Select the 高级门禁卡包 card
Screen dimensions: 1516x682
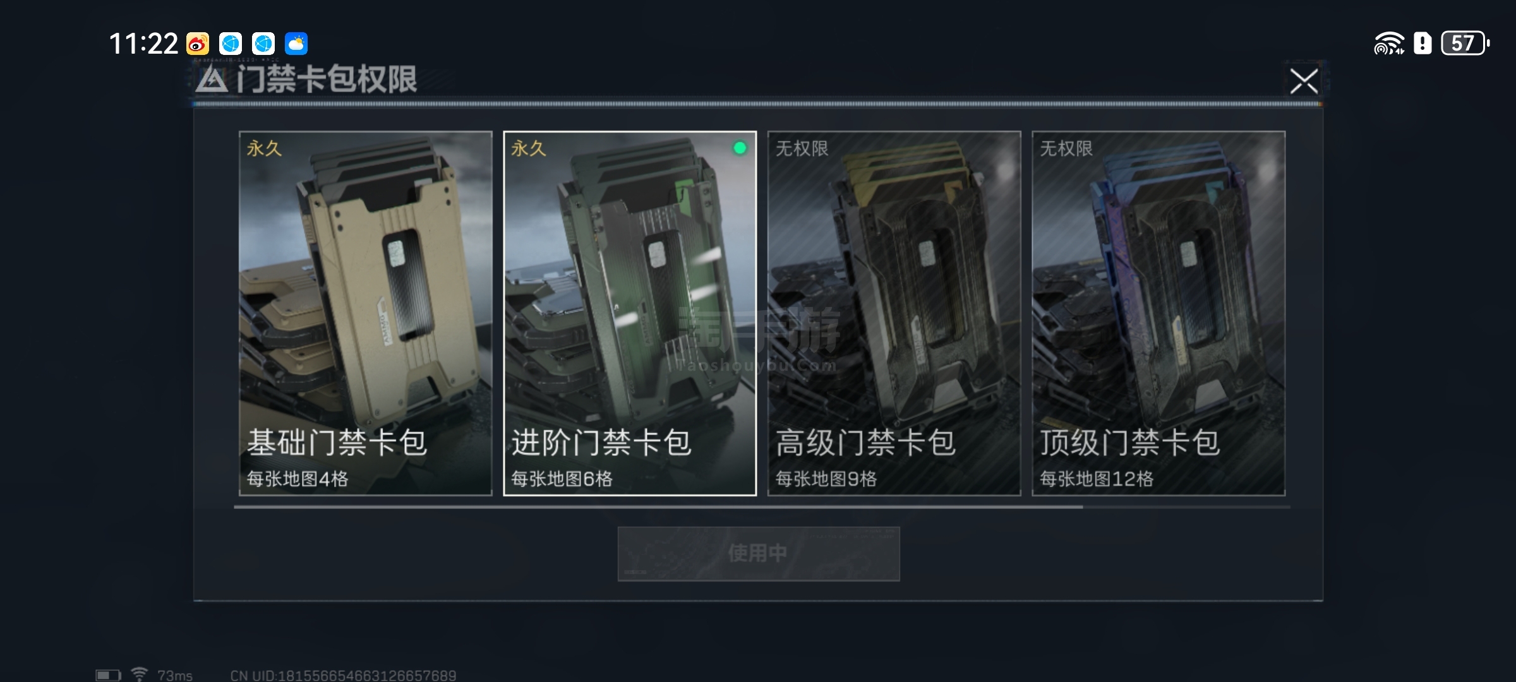click(894, 313)
